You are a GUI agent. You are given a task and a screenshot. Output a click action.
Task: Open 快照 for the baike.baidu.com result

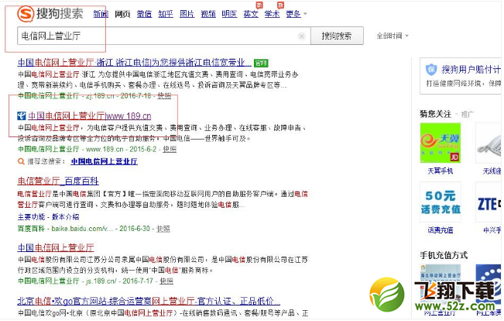(x=163, y=229)
